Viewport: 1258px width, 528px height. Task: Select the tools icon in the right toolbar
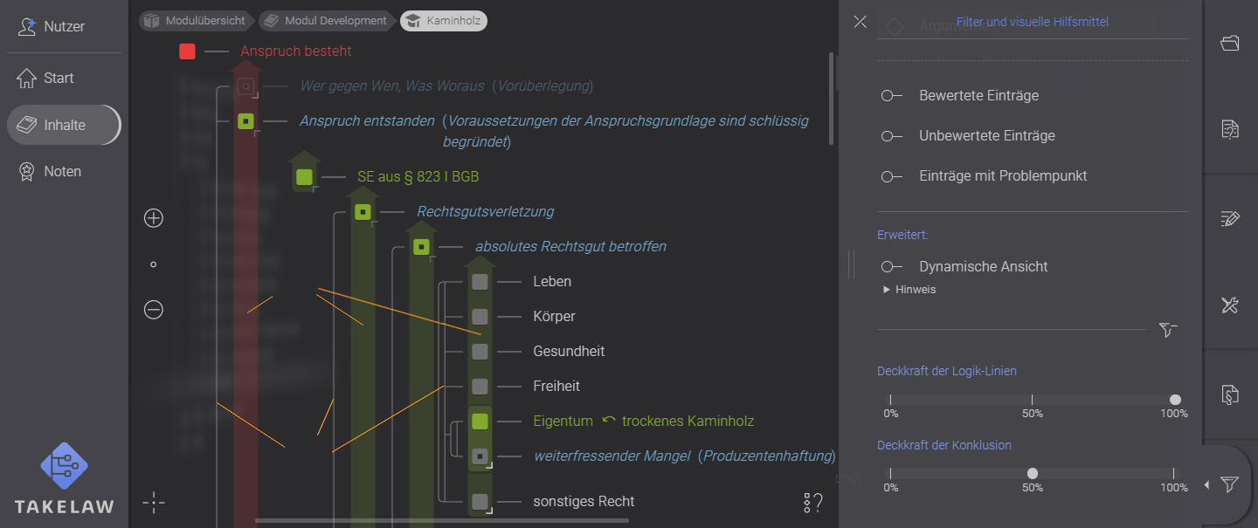point(1230,305)
